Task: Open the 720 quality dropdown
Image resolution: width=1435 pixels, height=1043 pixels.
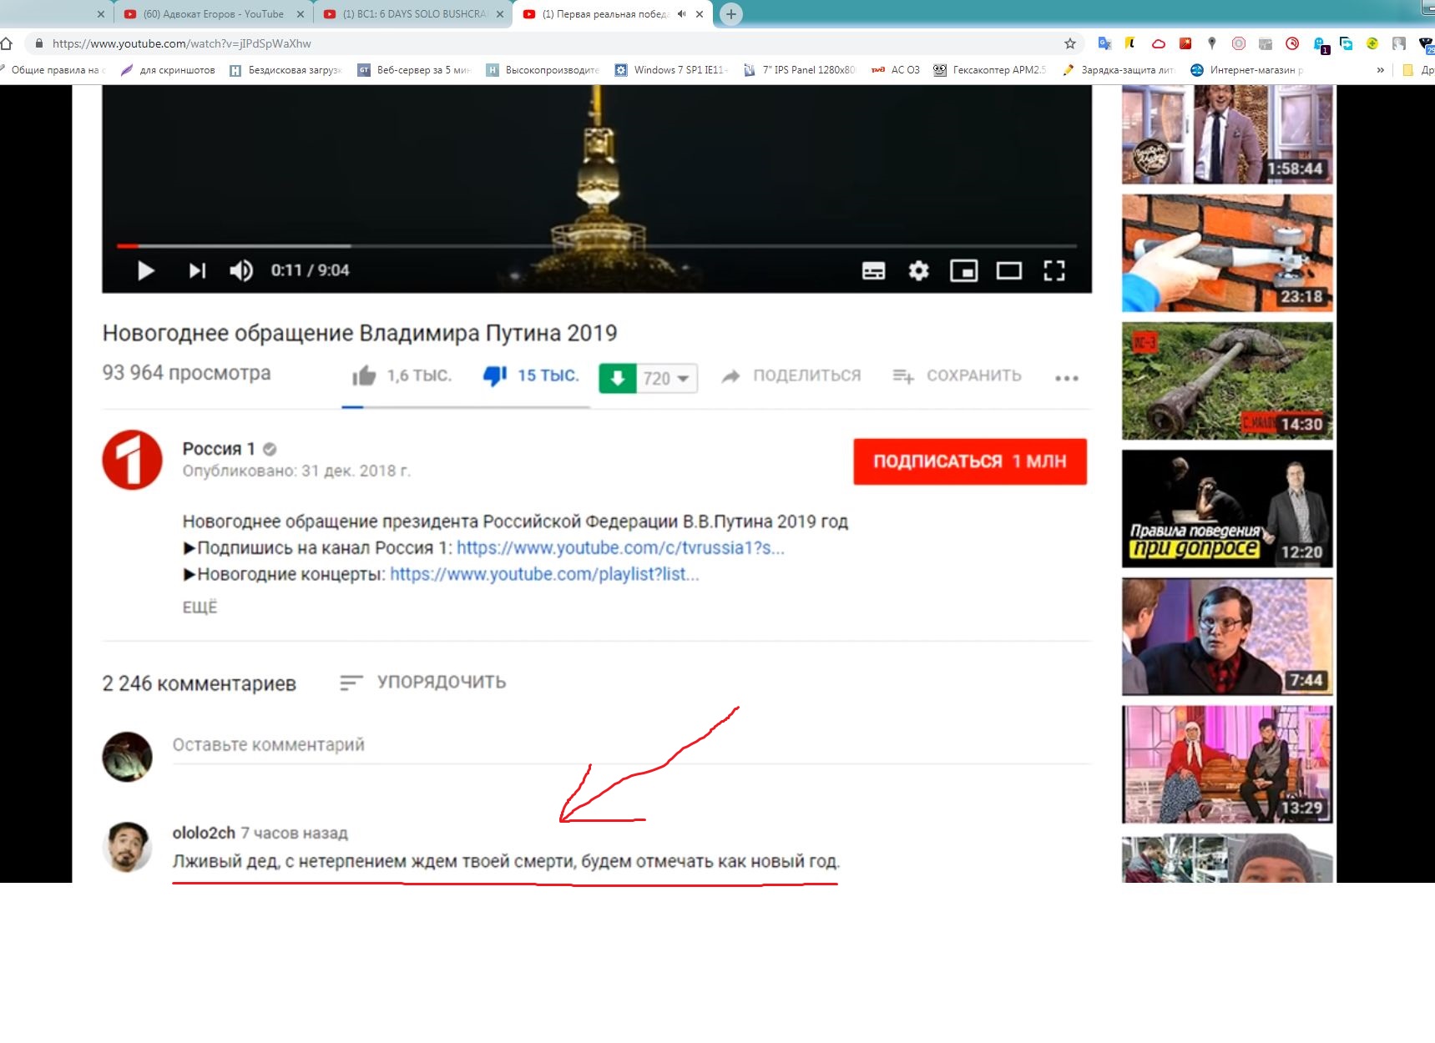Action: coord(667,378)
